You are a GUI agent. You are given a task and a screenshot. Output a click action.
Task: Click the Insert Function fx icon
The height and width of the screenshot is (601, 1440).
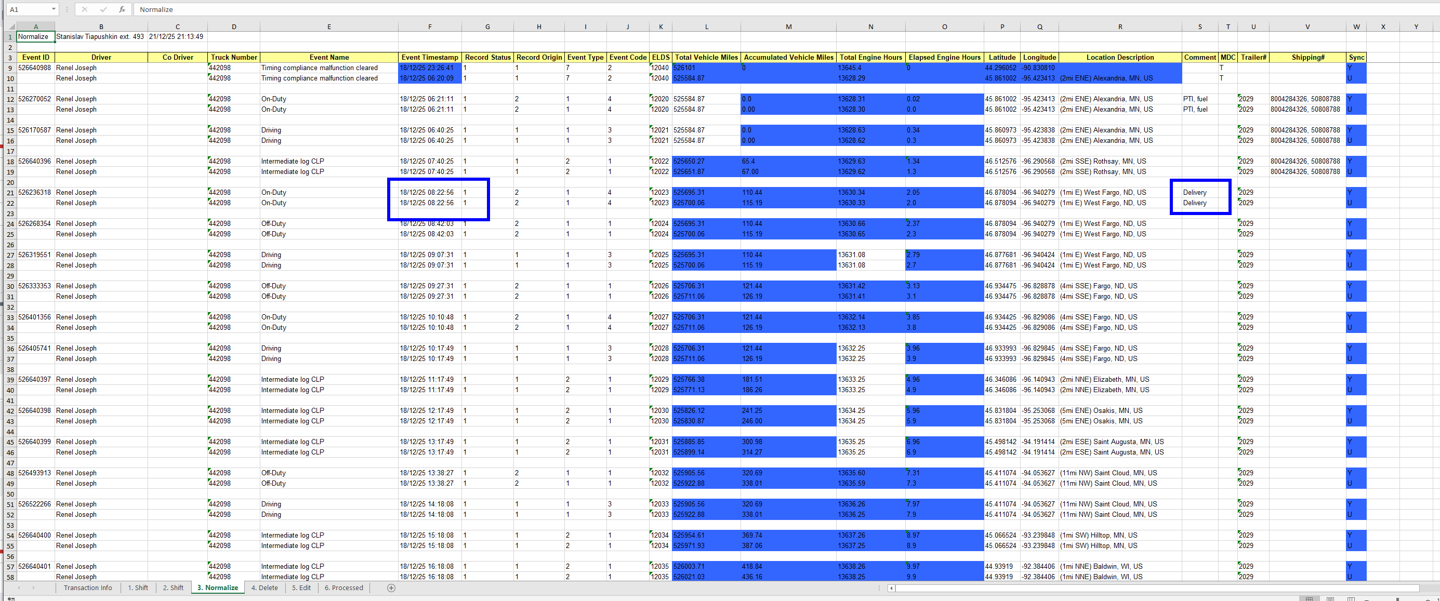click(122, 9)
